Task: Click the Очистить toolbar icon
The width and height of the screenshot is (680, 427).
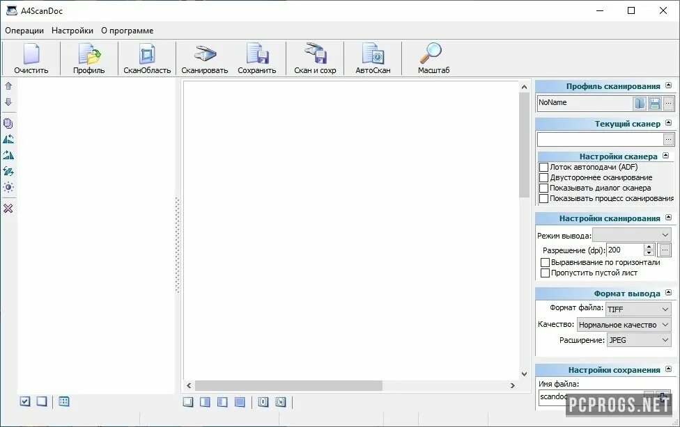Action: point(31,58)
